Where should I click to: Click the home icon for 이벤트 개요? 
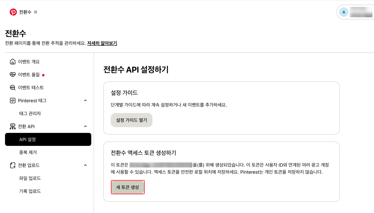(13, 62)
